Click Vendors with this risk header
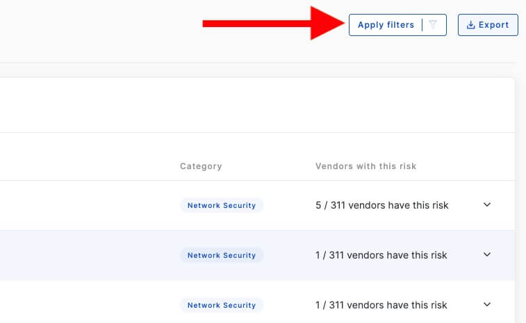The width and height of the screenshot is (526, 323). (x=365, y=166)
